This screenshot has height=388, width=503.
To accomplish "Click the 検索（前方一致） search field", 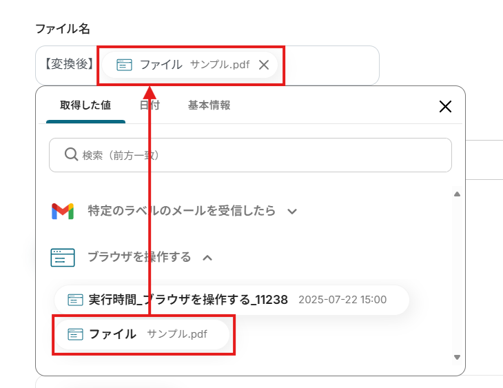I will click(250, 155).
